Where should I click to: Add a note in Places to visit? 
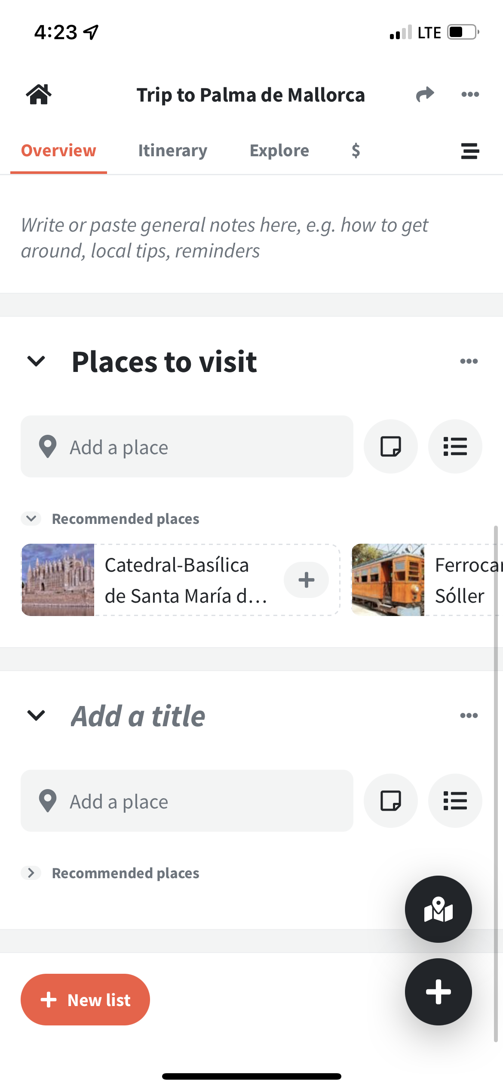tap(390, 446)
